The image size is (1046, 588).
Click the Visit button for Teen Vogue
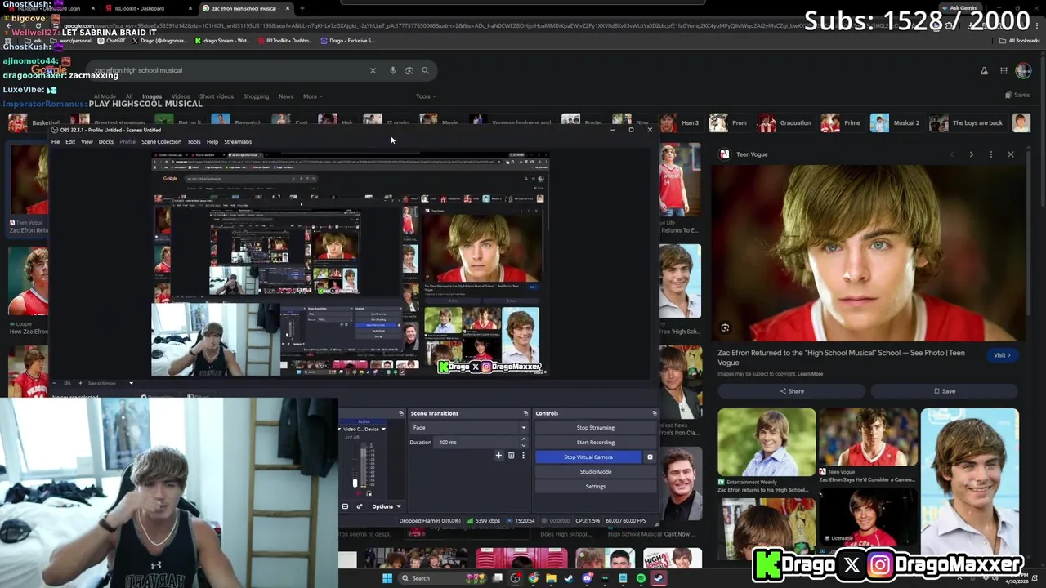(x=1002, y=355)
